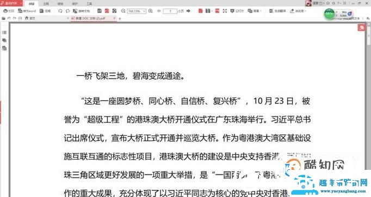This screenshot has height=197, width=371.
Task: Select the first highlighted ribbon tab
Action: (32, 4)
